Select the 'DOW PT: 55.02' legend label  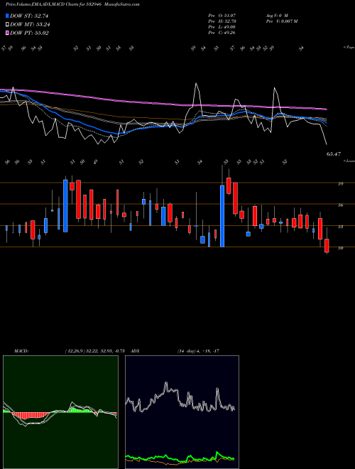point(29,33)
